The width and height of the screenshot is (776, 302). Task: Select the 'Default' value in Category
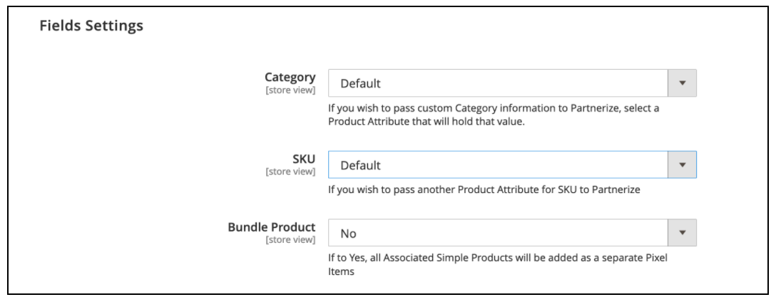pyautogui.click(x=361, y=83)
